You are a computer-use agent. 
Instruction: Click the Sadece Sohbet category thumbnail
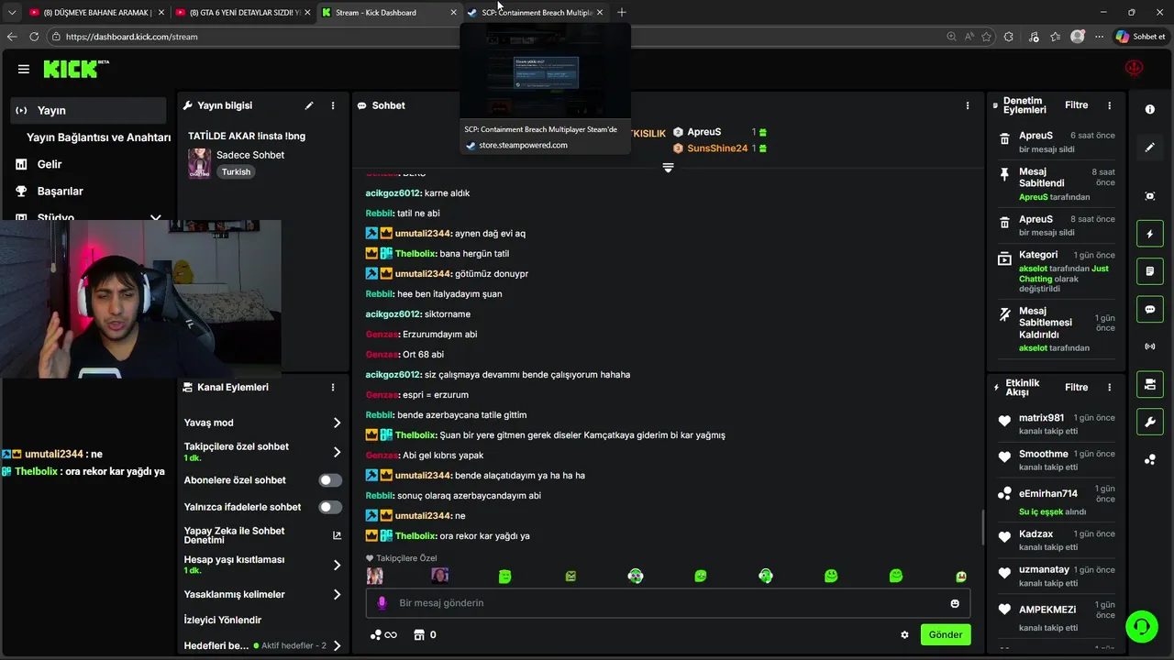click(x=199, y=163)
